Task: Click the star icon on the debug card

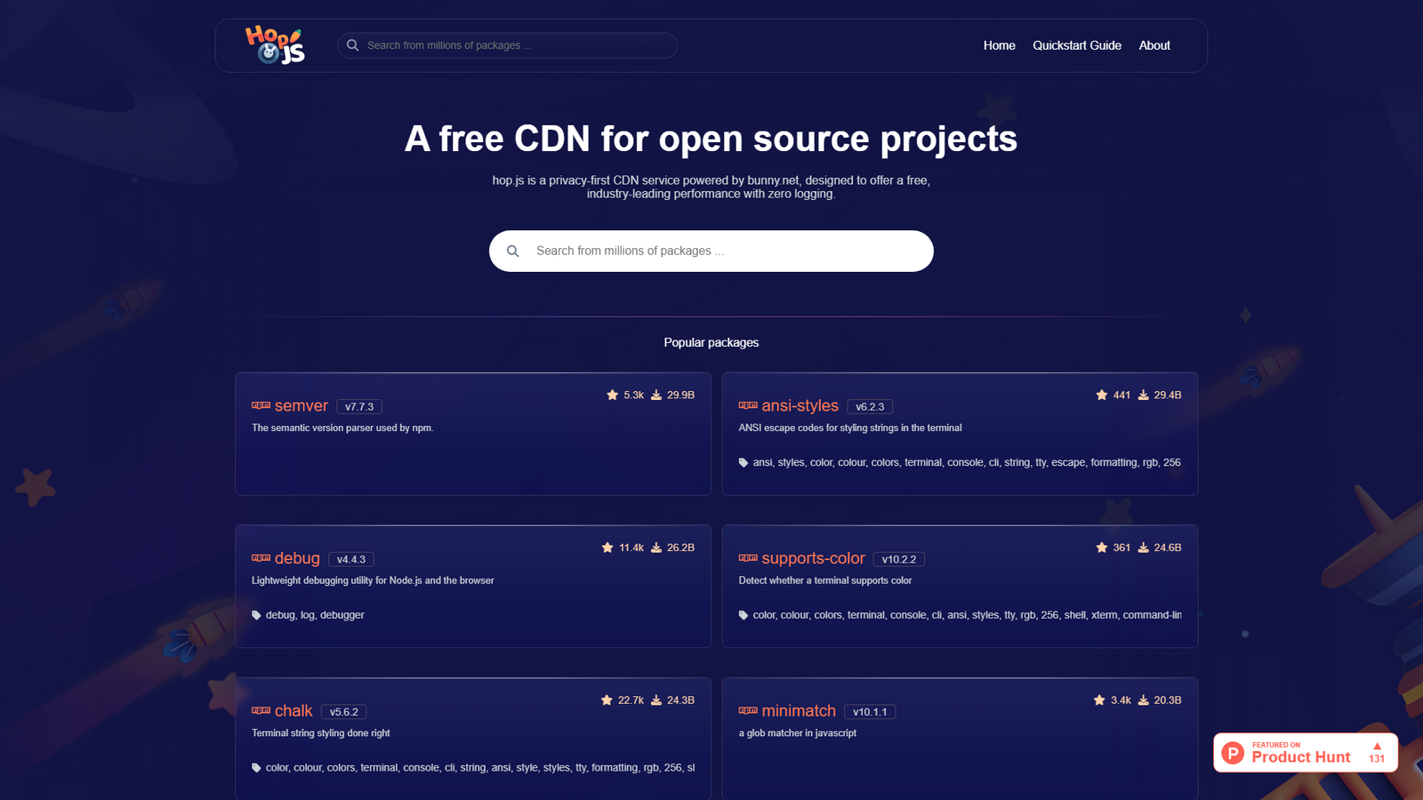Action: 607,548
